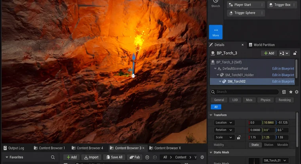Open the Location type dropdown
The width and height of the screenshot is (301, 164).
pos(224,122)
